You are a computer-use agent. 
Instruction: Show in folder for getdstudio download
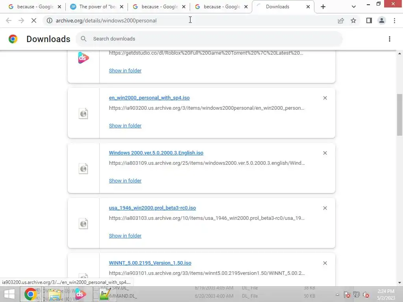click(125, 71)
